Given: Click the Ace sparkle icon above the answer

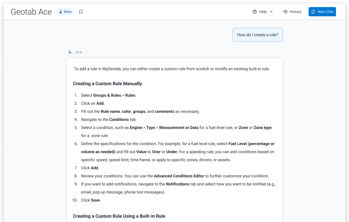Looking at the screenshot, I should click(x=70, y=52).
